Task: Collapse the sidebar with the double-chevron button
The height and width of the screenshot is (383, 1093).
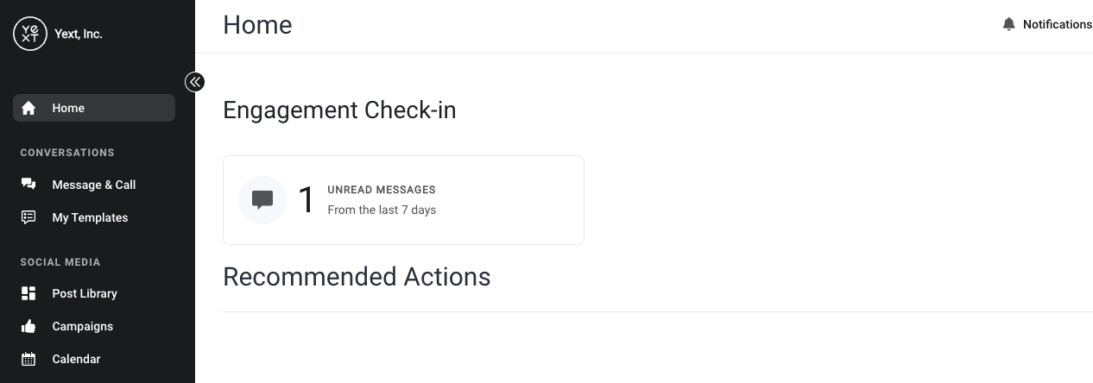Action: click(x=195, y=82)
